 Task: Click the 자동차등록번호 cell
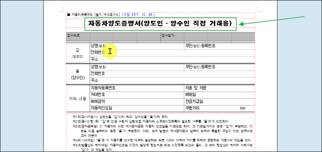(137, 88)
